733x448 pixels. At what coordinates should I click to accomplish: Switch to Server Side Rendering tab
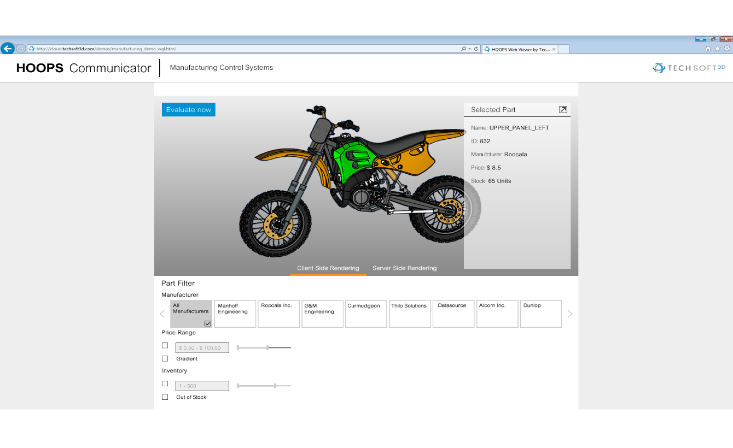tap(404, 268)
